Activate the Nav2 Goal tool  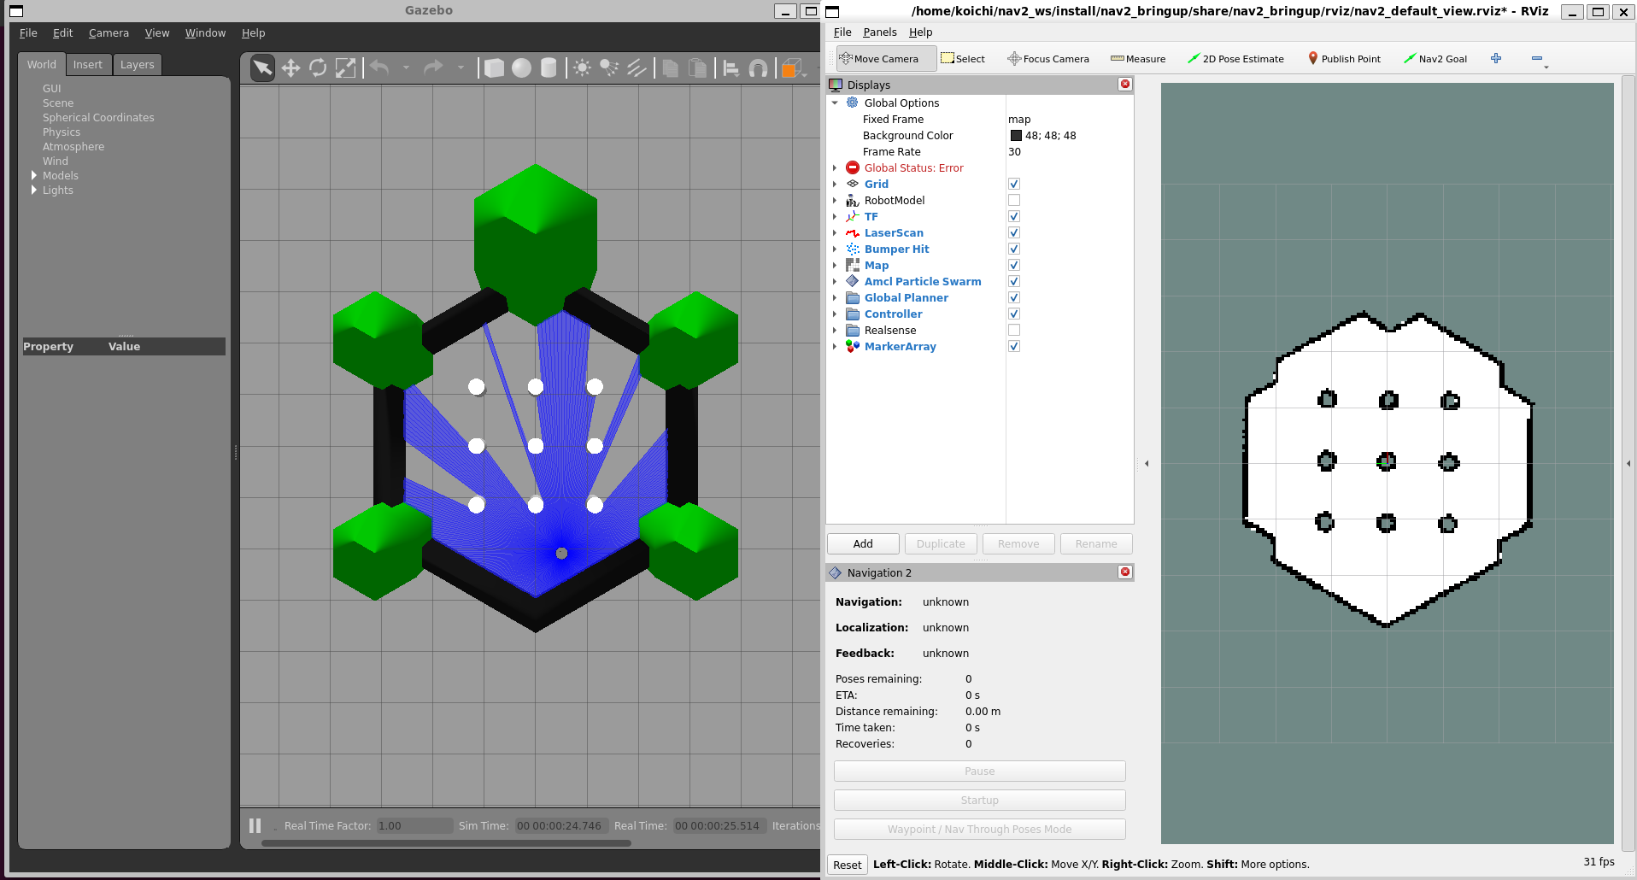pos(1436,58)
